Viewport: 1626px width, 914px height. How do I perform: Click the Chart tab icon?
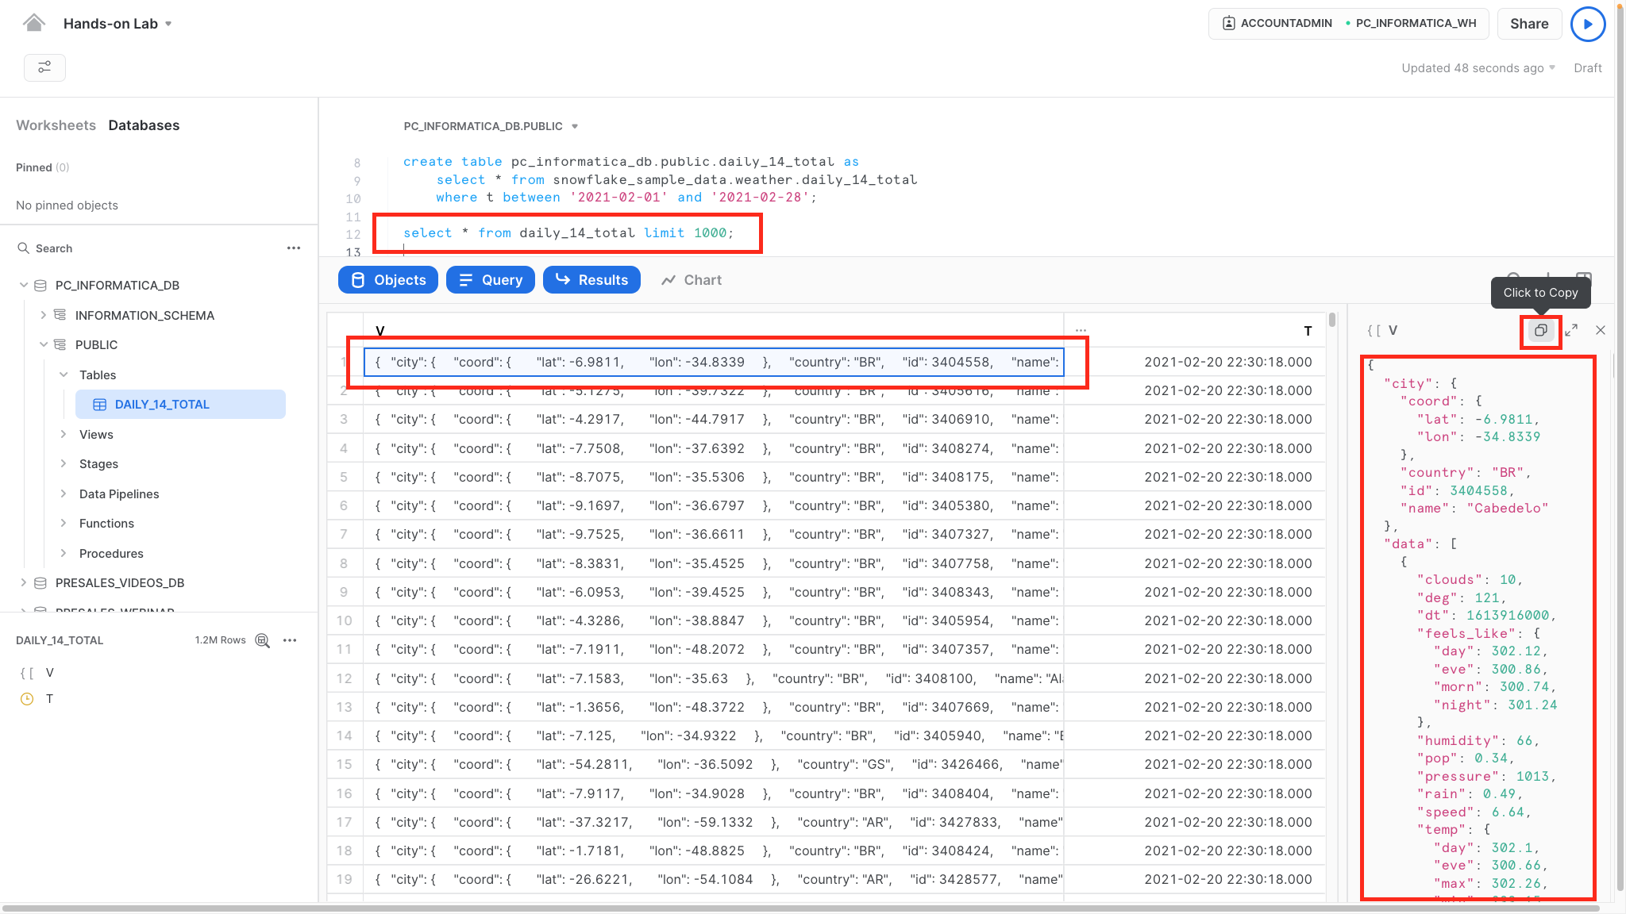pos(690,280)
